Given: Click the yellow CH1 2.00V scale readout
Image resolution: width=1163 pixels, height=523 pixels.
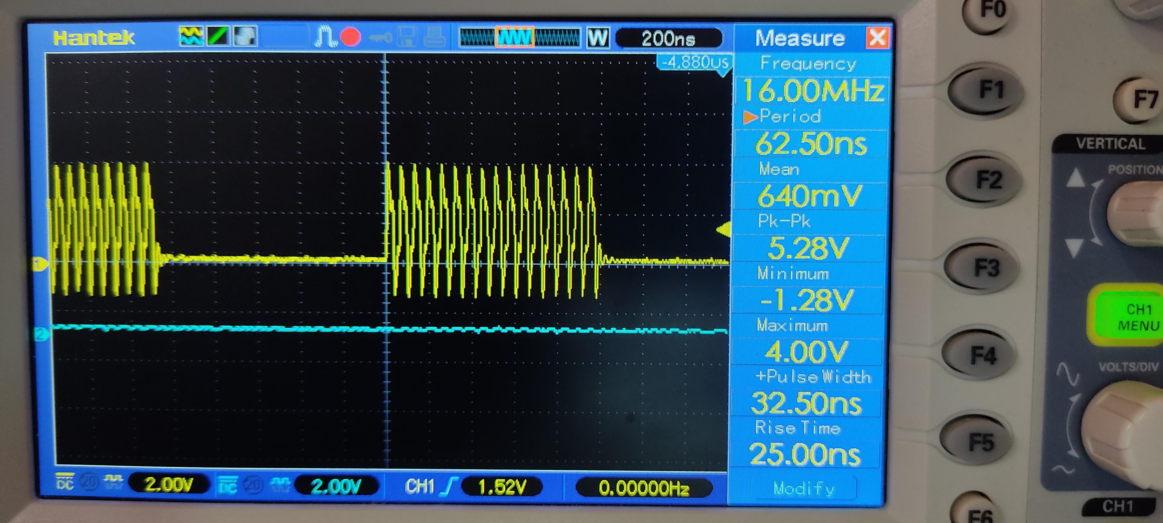Looking at the screenshot, I should (x=168, y=485).
